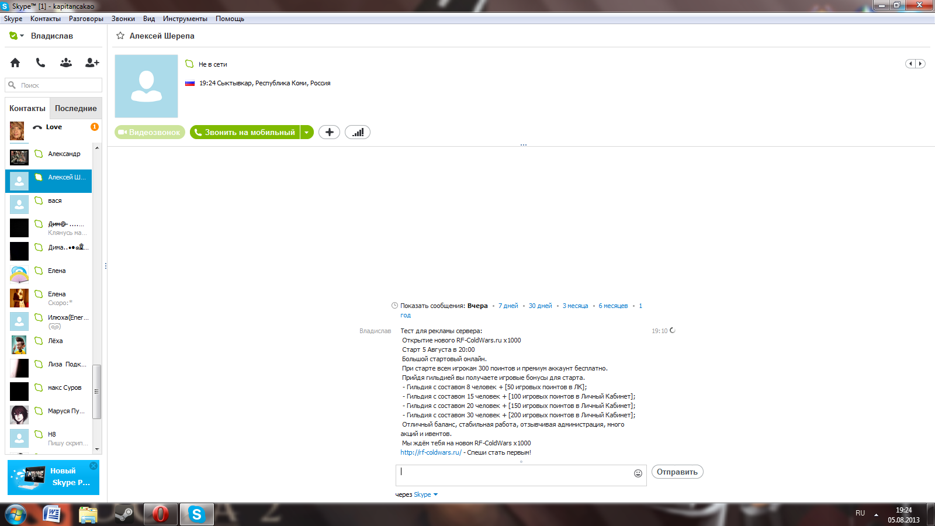
Task: Show messages from 3 месяца
Action: tap(576, 306)
